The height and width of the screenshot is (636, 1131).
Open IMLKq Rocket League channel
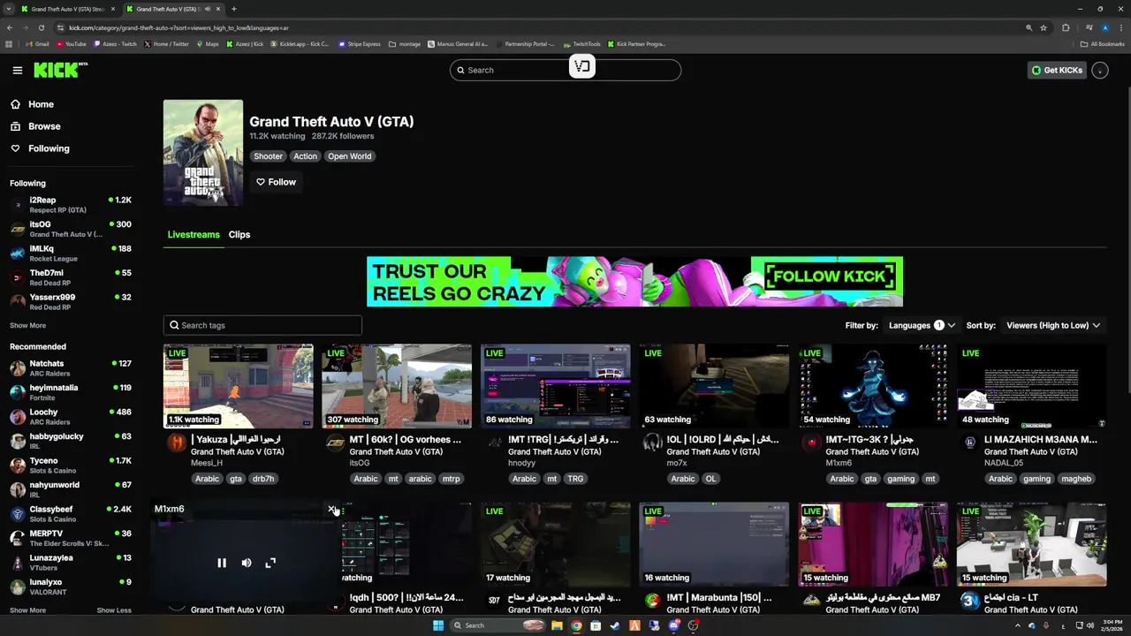click(x=71, y=254)
